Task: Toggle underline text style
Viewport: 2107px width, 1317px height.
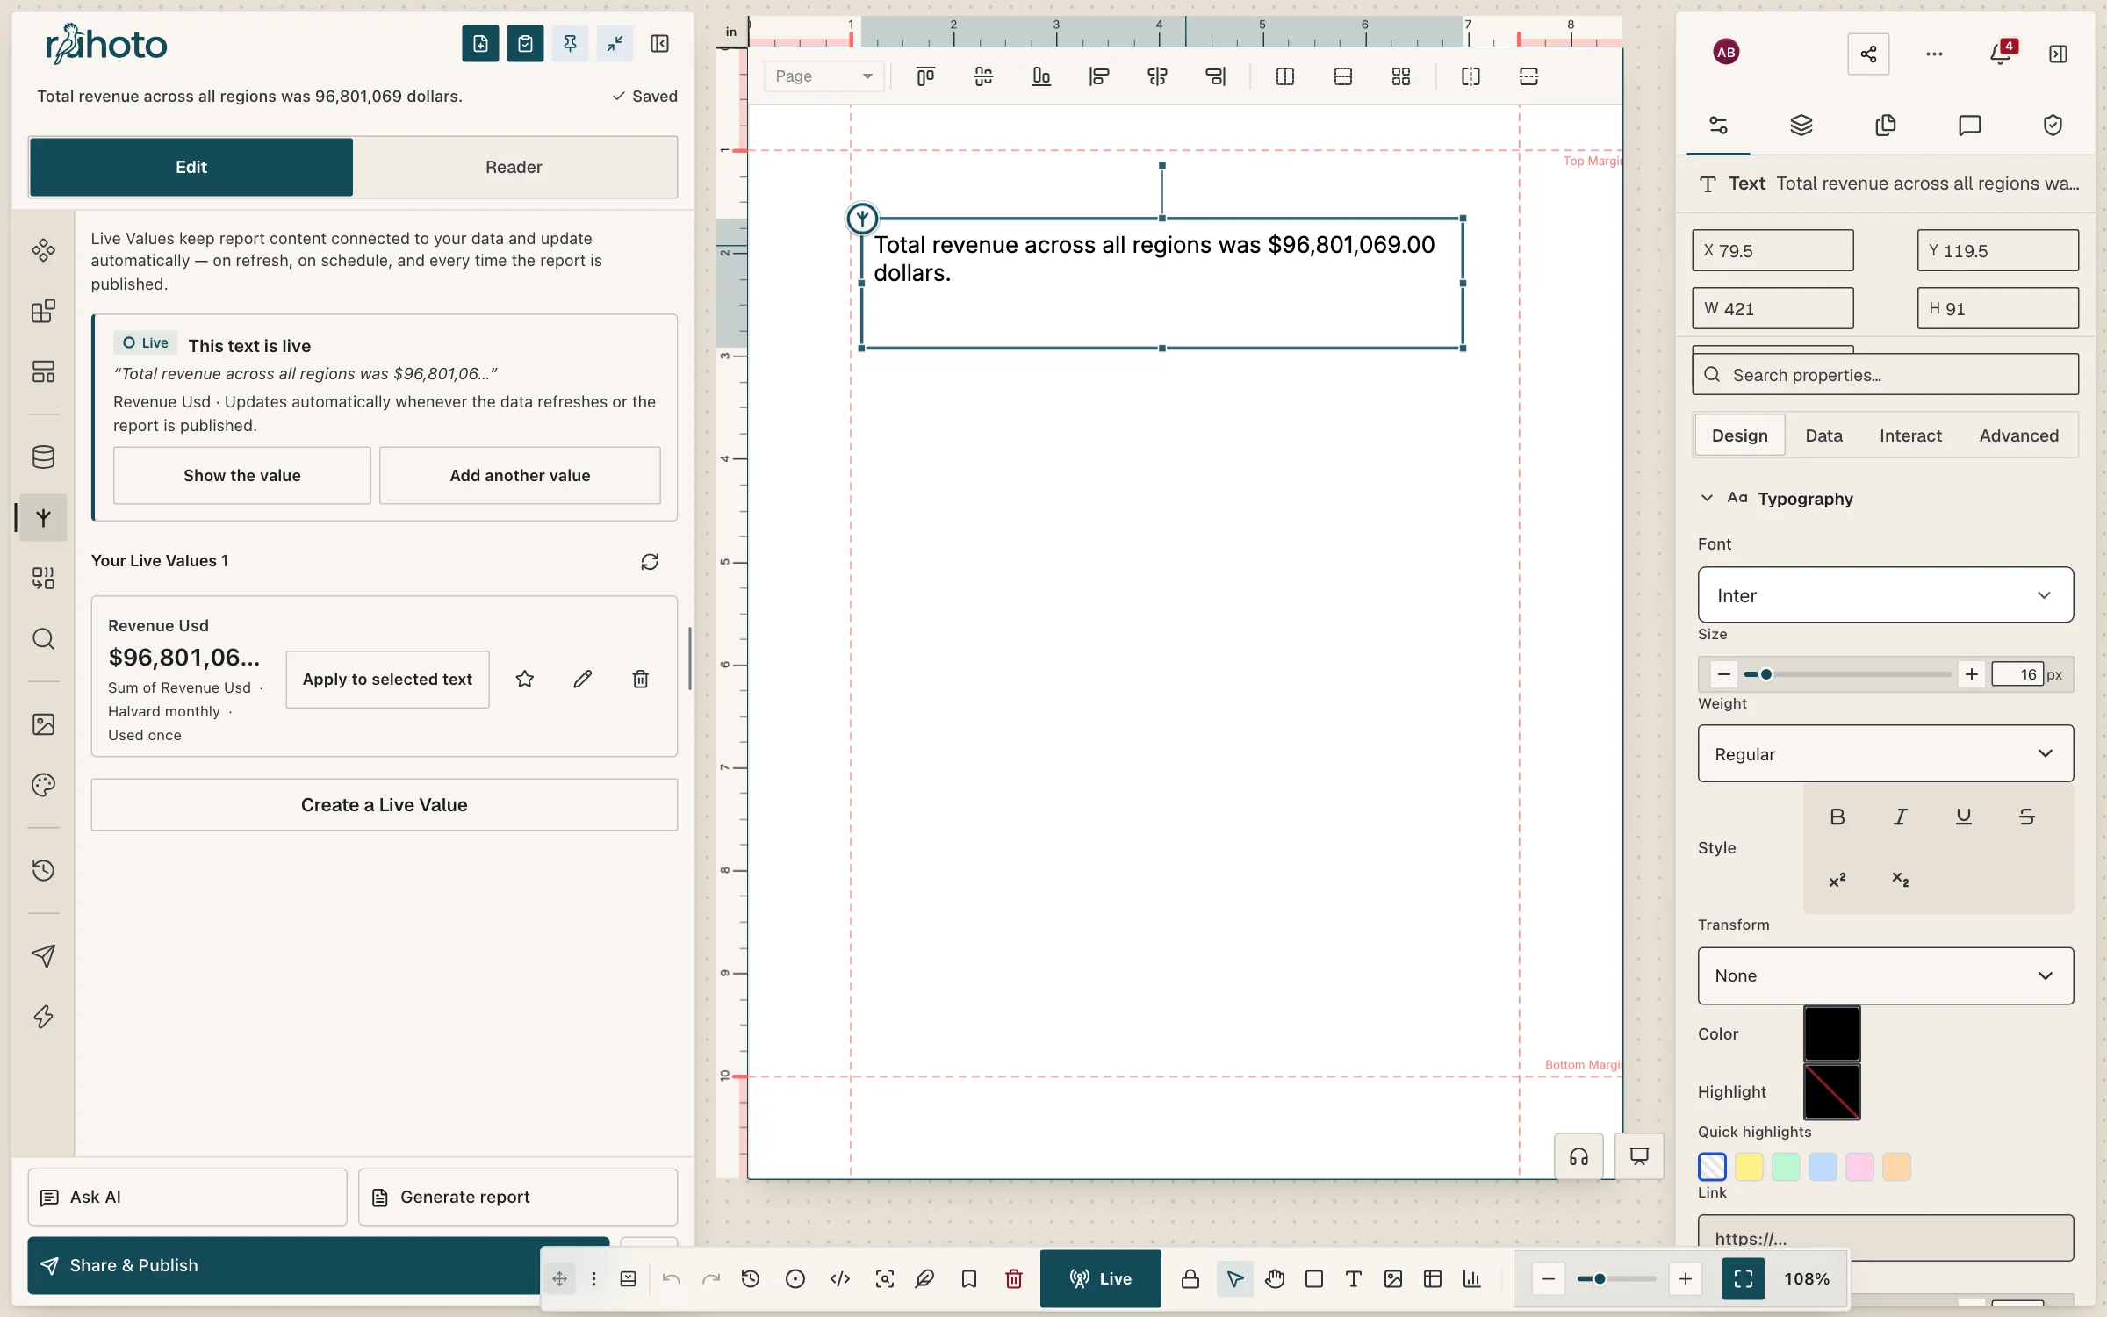Action: pyautogui.click(x=1964, y=817)
